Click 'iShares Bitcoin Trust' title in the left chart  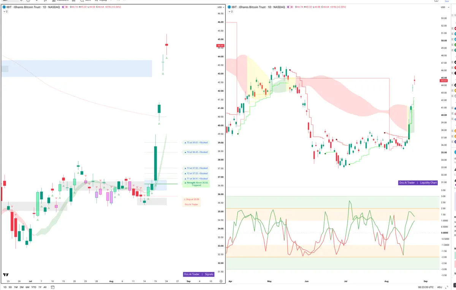[26, 7]
